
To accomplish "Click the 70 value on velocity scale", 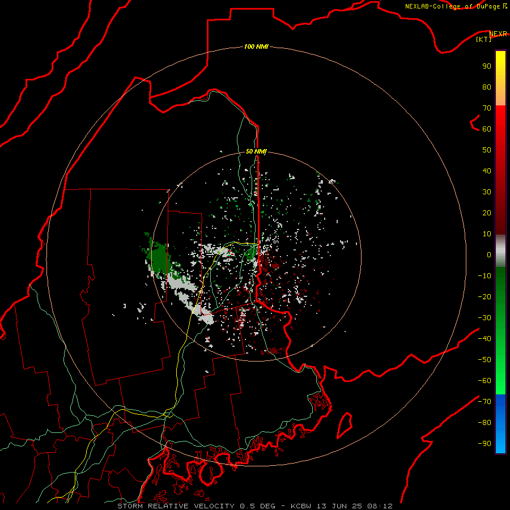I will (x=487, y=108).
